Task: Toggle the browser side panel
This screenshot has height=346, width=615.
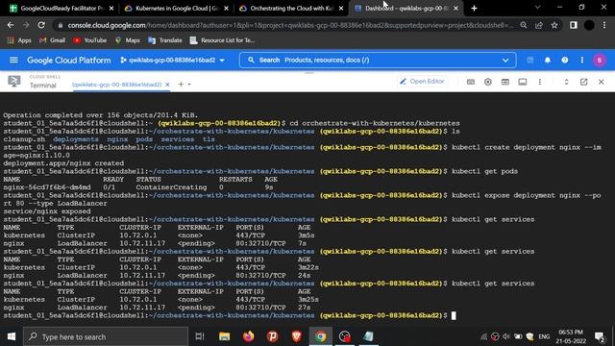Action: (x=574, y=25)
